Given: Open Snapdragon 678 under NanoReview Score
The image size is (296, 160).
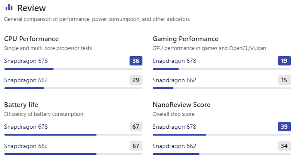Looking at the screenshot, I should pos(174,127).
